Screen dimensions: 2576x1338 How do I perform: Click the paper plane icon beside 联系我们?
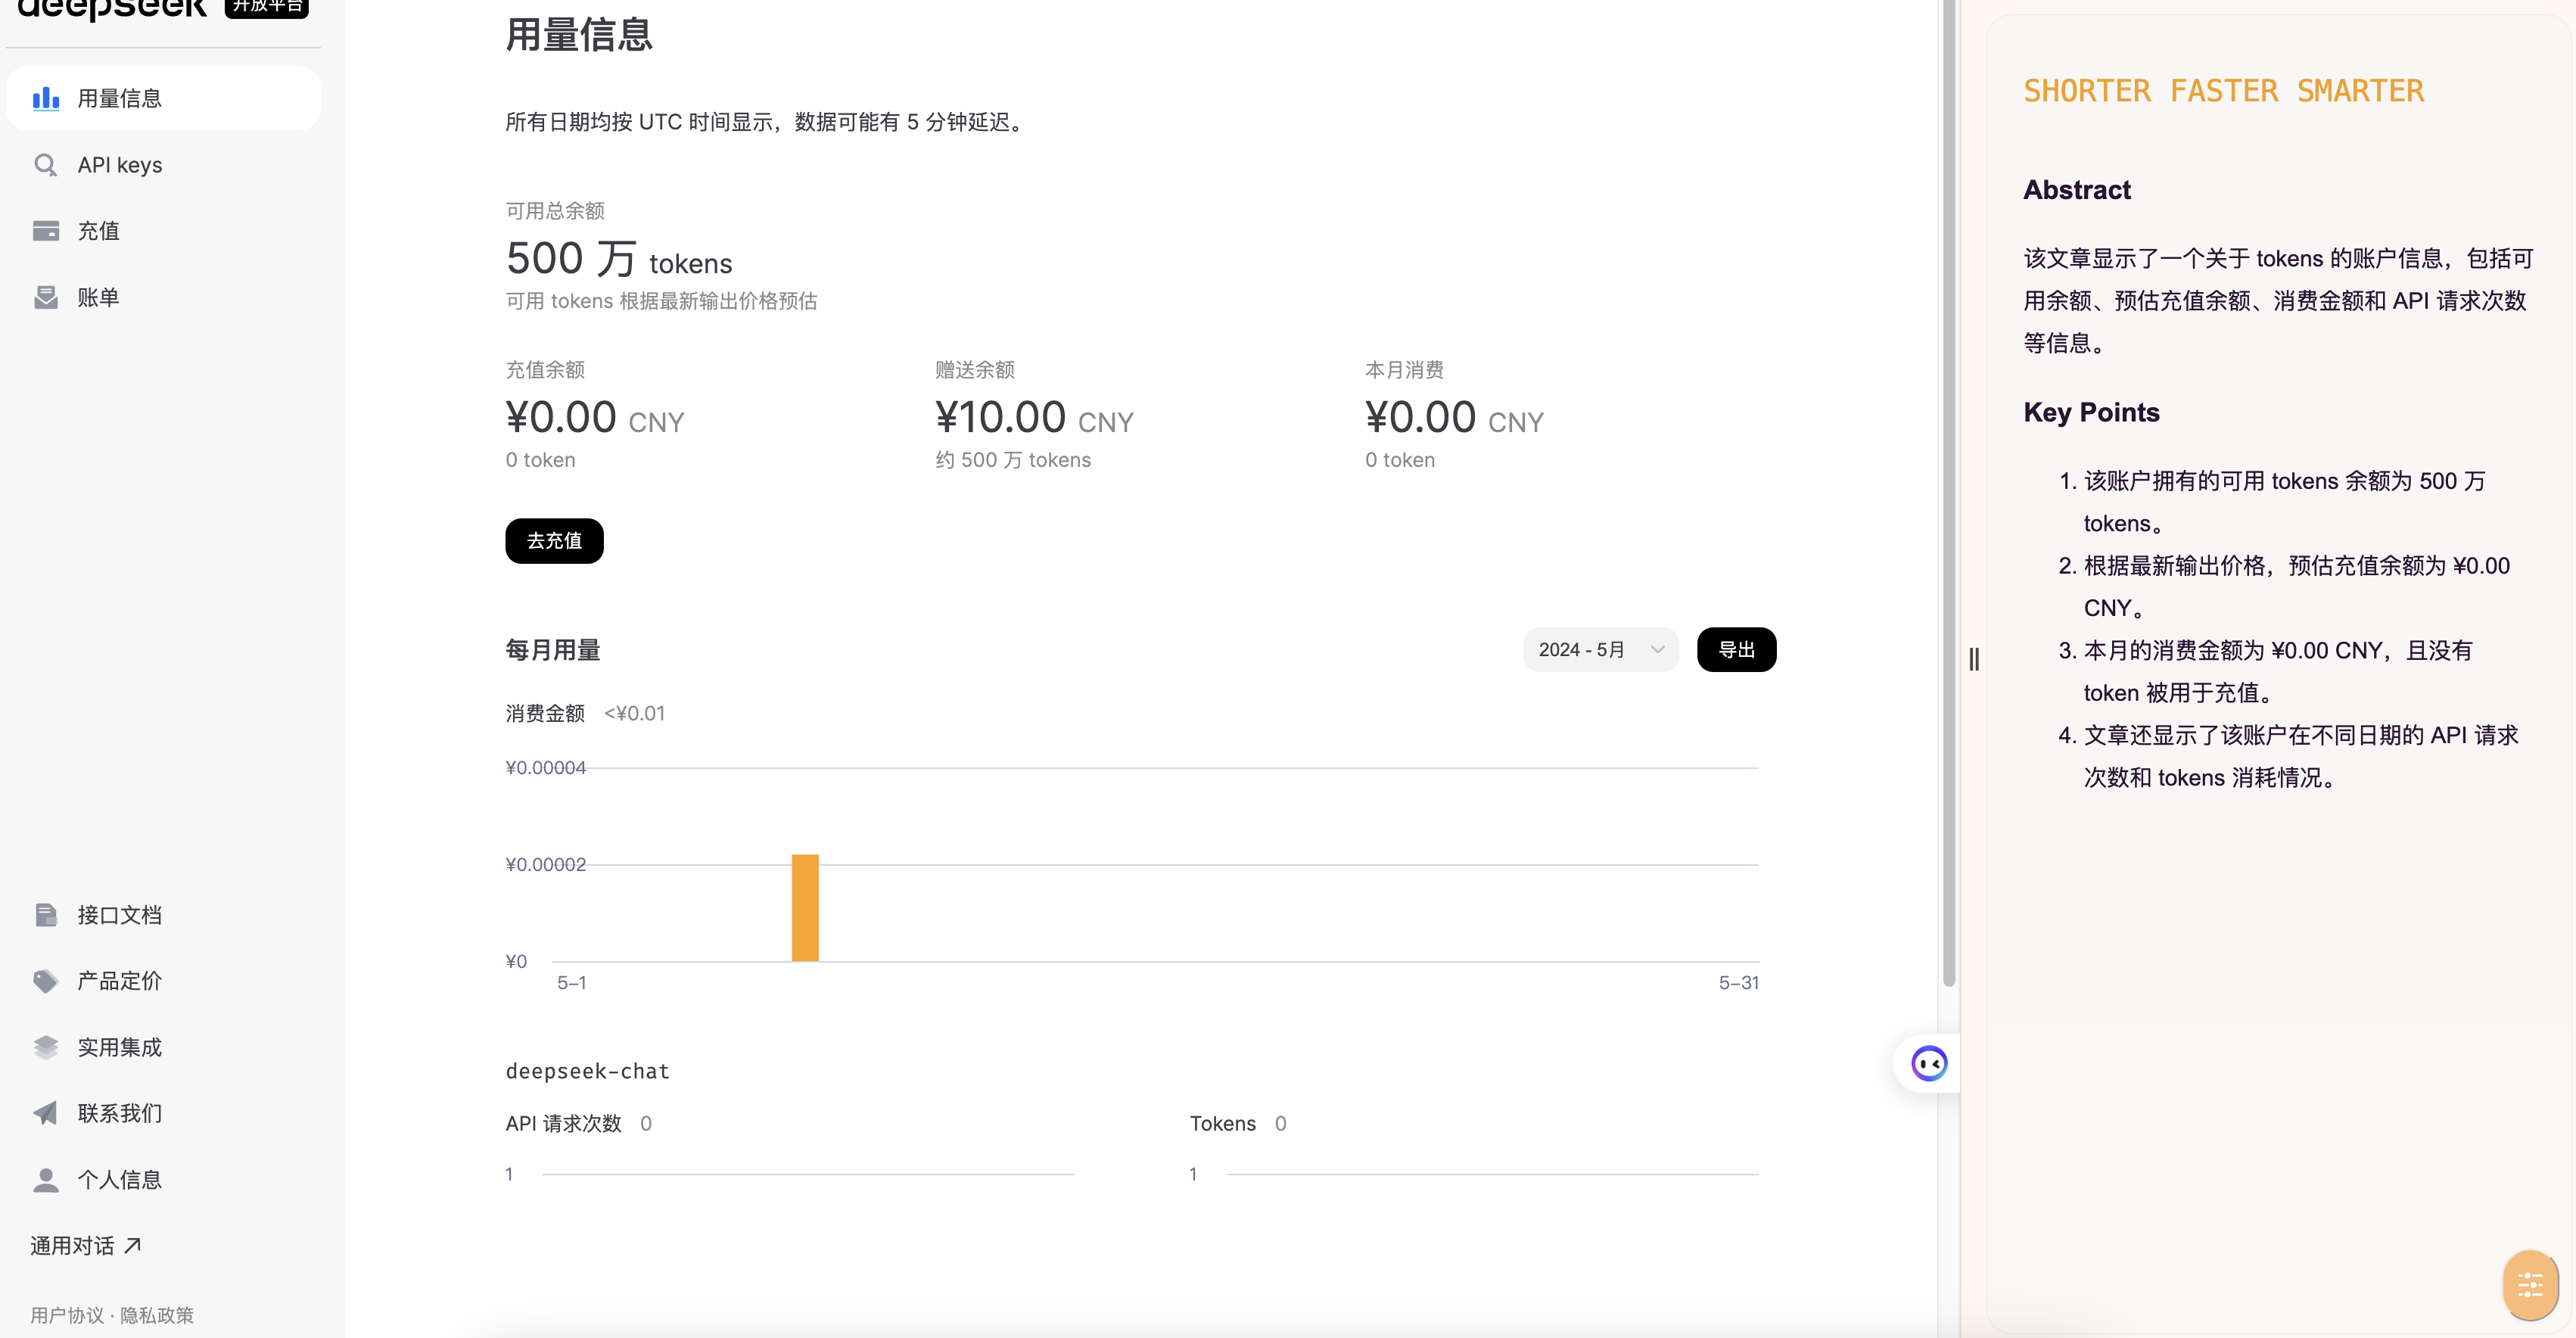point(46,1113)
